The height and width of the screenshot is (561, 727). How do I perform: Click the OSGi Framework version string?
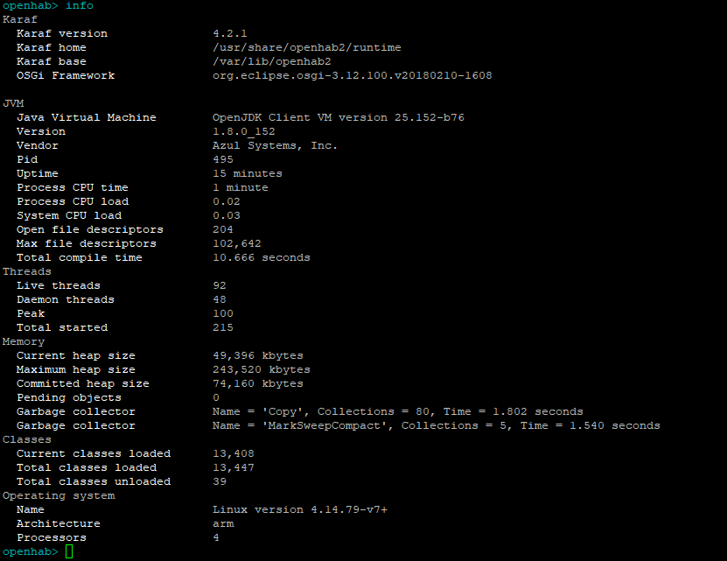pyautogui.click(x=353, y=75)
